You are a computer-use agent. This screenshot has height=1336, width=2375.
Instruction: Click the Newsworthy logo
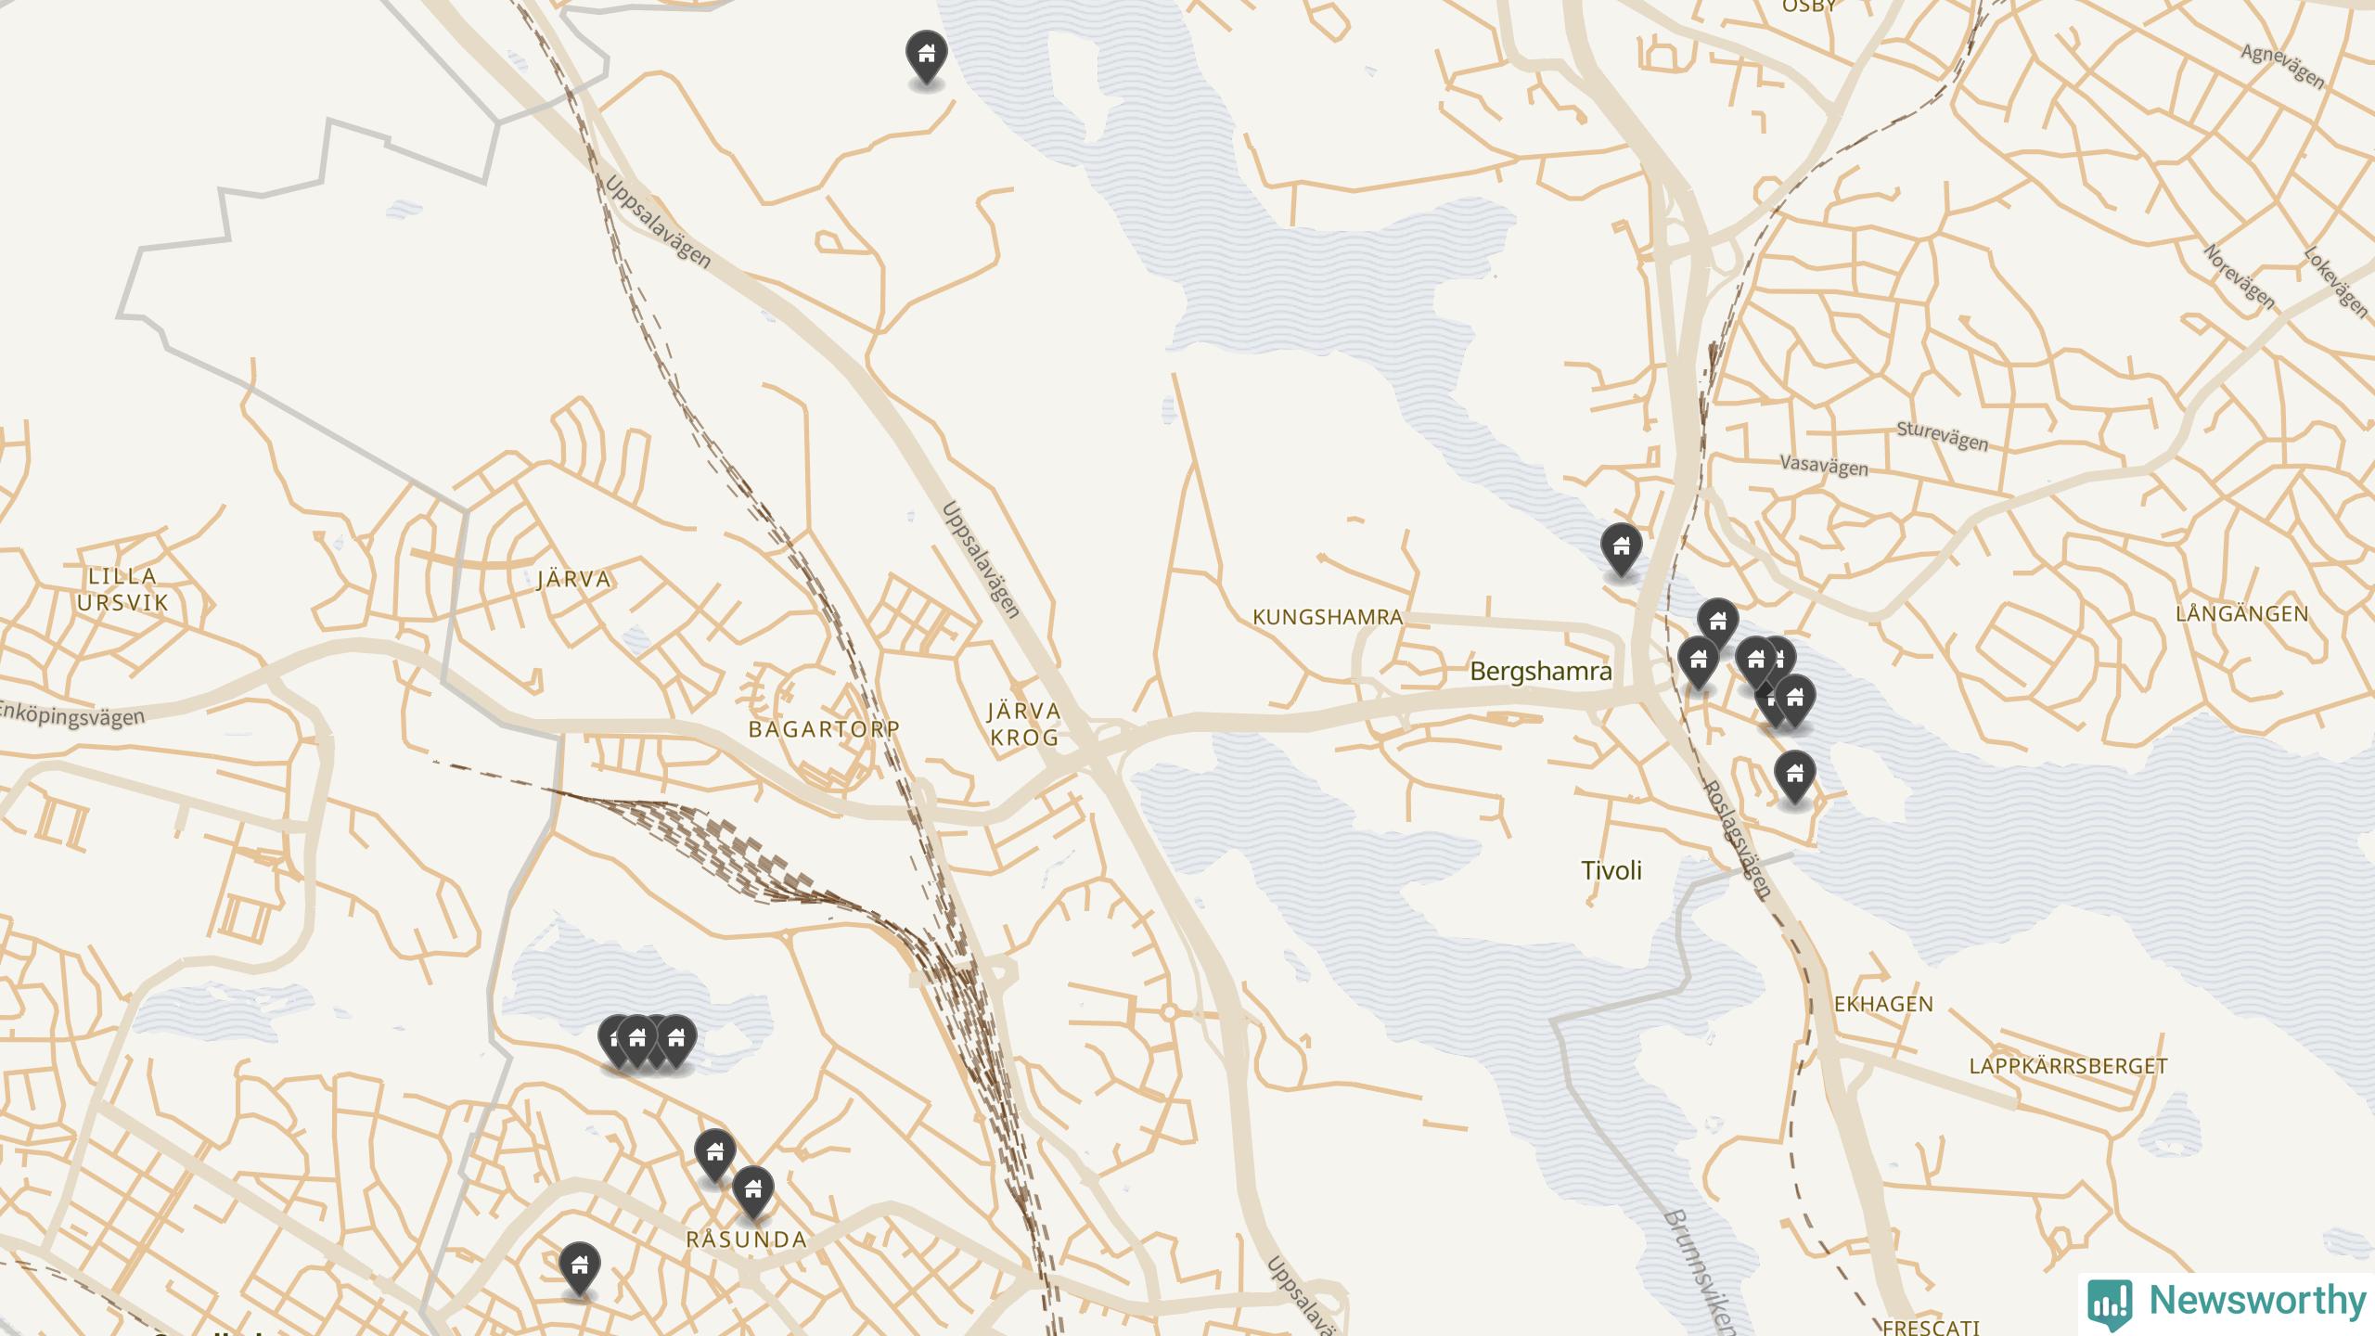tap(2227, 1303)
